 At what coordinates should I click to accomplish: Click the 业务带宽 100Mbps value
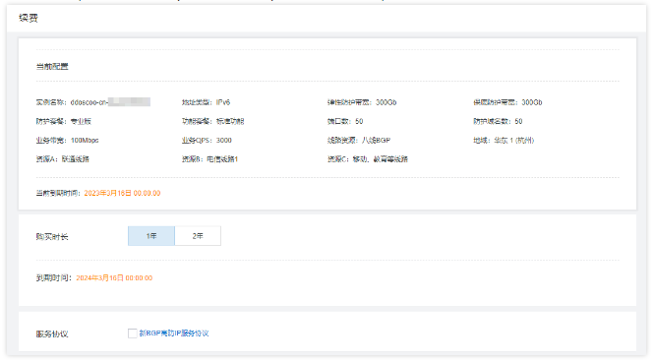[85, 141]
